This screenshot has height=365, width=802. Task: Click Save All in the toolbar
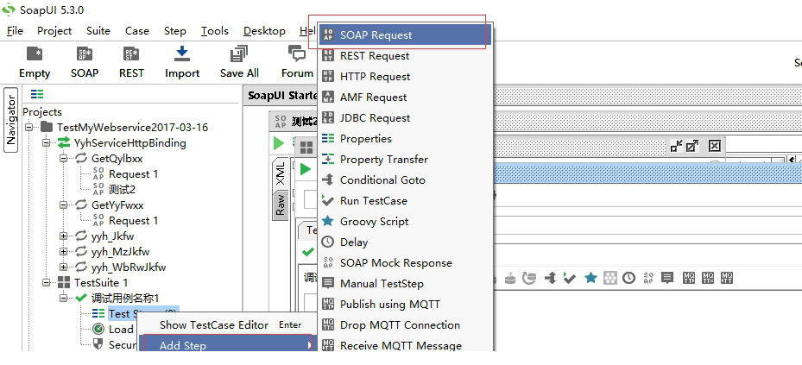(x=239, y=62)
